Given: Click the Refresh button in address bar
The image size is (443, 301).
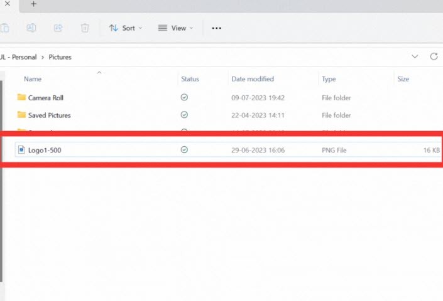Looking at the screenshot, I should (434, 56).
